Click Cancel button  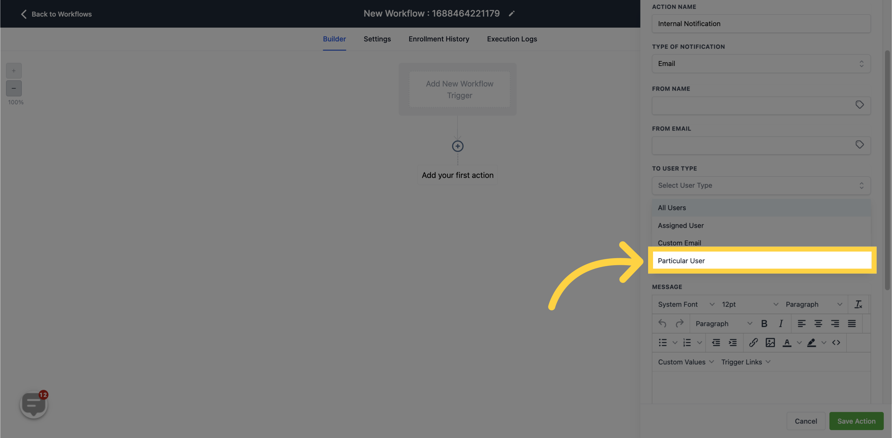(x=806, y=421)
